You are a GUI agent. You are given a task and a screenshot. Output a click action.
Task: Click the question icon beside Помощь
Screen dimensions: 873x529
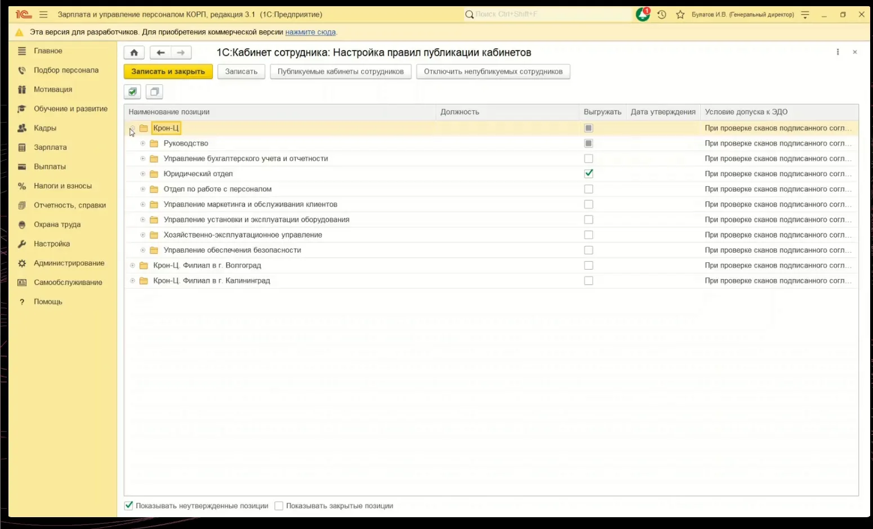pyautogui.click(x=22, y=302)
